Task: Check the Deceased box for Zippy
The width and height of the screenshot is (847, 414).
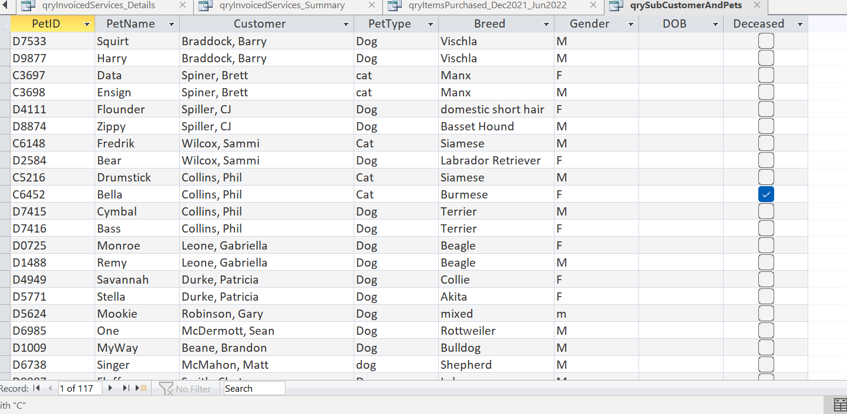Action: pos(766,126)
